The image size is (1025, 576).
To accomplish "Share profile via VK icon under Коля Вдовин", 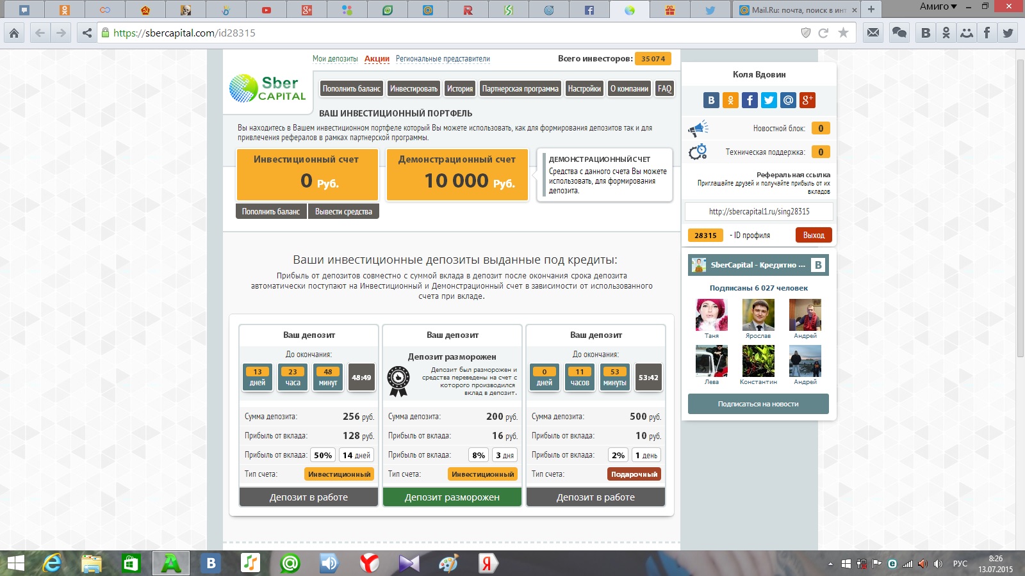I will (x=711, y=100).
